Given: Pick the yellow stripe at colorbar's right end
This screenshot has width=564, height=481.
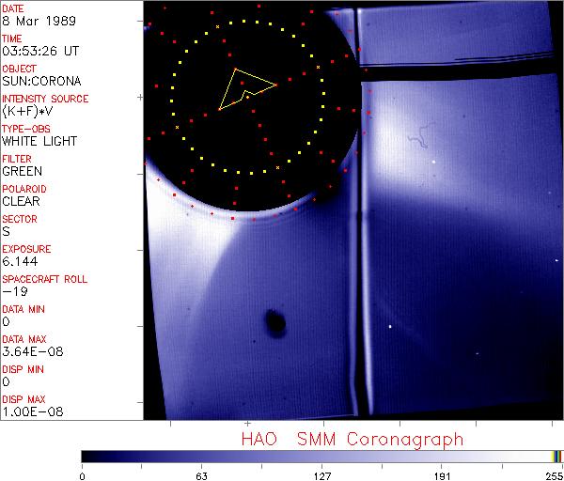Looking at the screenshot, I should coord(555,457).
